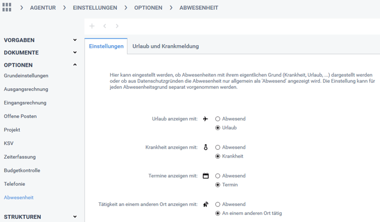The image size is (380, 222).
Task: Select Abwesend for Urlaub display
Action: [218, 119]
